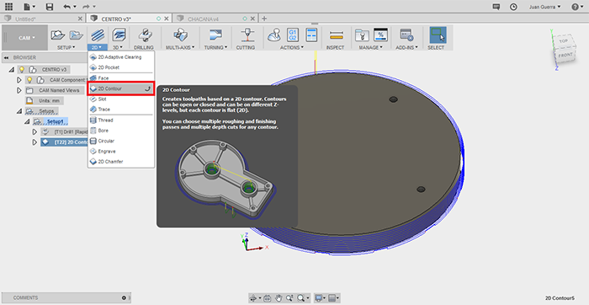
Task: Select the T22 2D Contour operation
Action: tap(64, 142)
